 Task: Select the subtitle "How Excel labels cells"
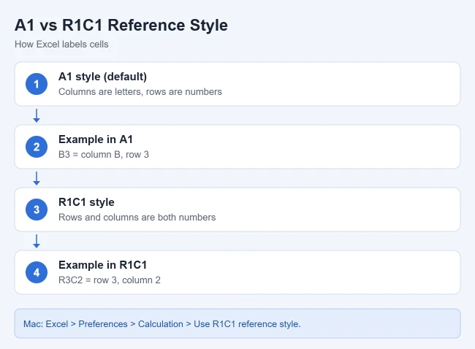[61, 45]
